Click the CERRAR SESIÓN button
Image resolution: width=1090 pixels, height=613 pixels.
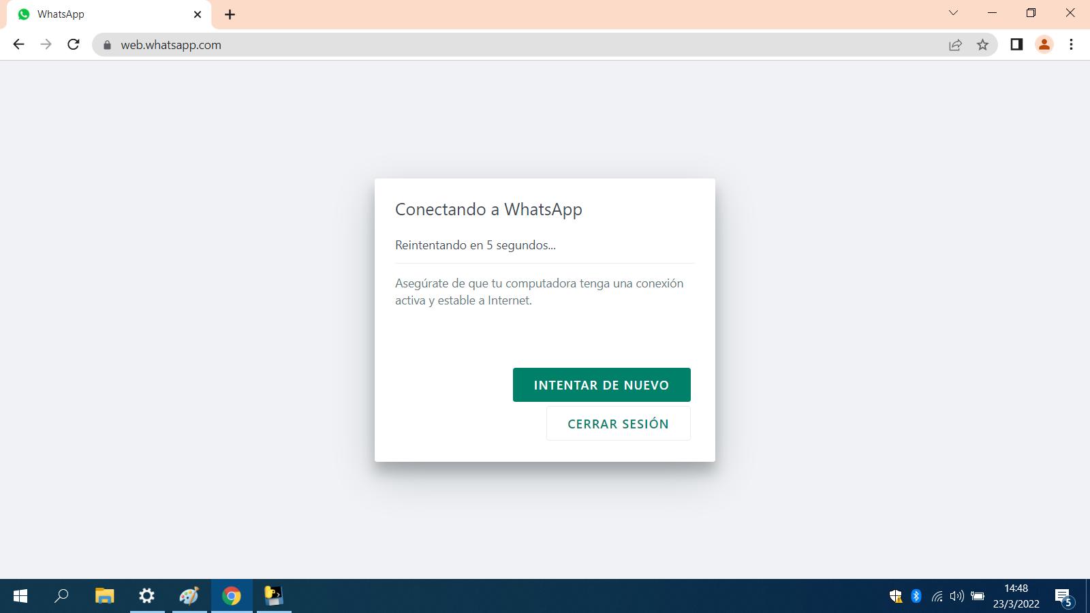pos(618,424)
